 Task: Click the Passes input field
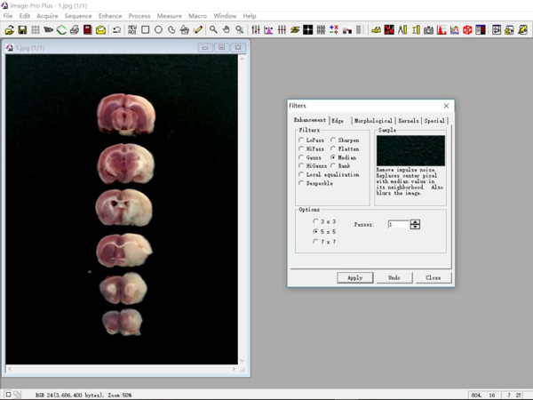(x=397, y=225)
